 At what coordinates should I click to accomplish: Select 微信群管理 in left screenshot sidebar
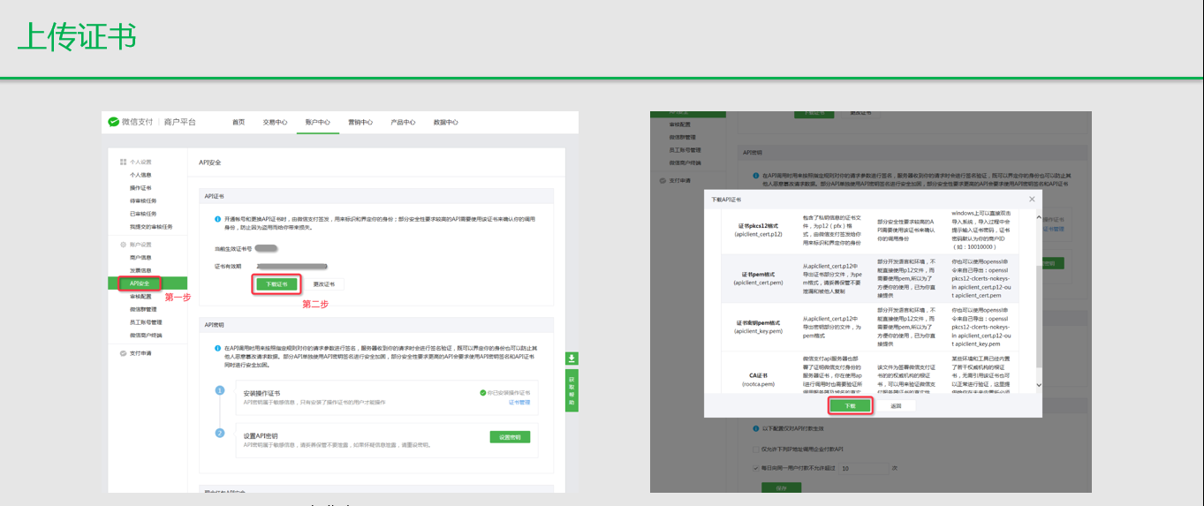[x=143, y=309]
